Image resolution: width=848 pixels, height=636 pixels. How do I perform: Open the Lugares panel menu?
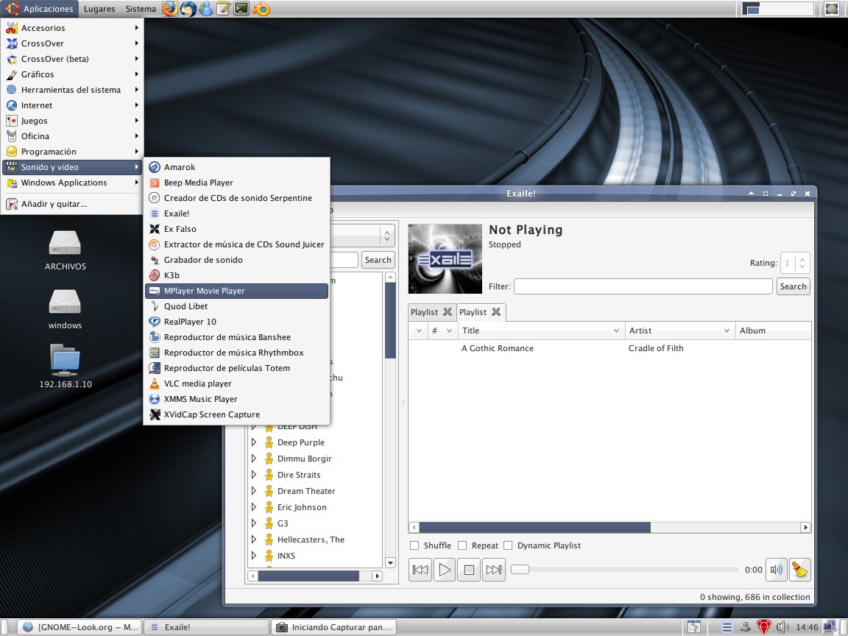[99, 9]
